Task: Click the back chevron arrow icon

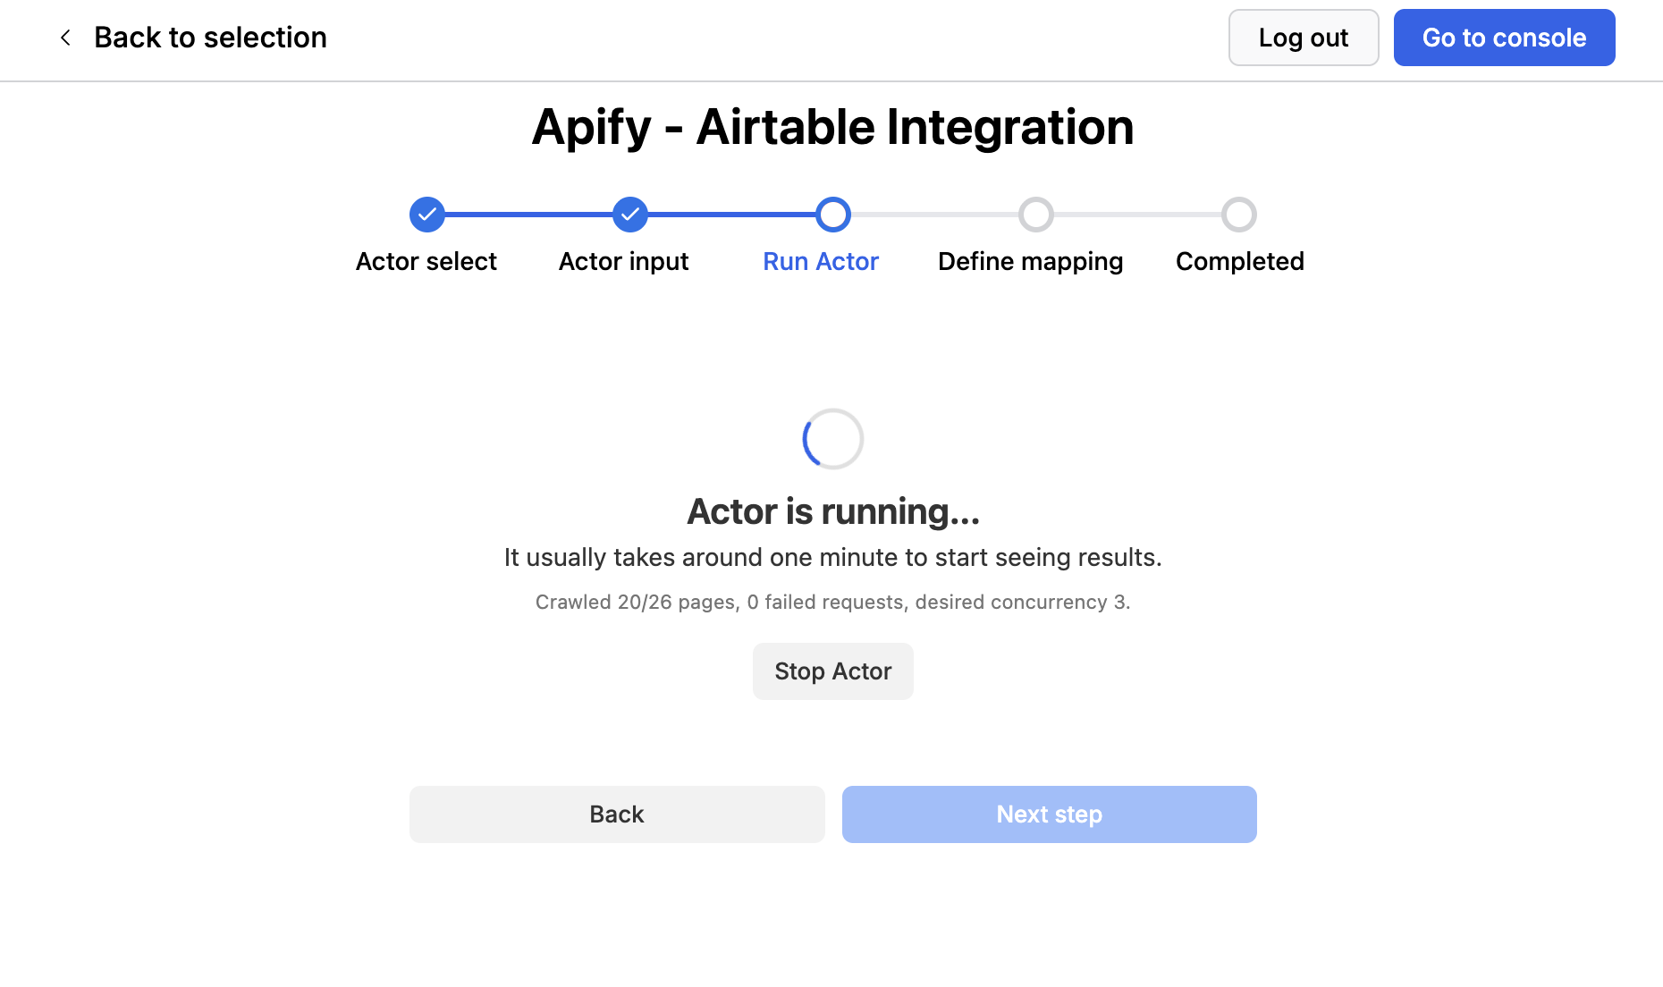Action: point(65,38)
